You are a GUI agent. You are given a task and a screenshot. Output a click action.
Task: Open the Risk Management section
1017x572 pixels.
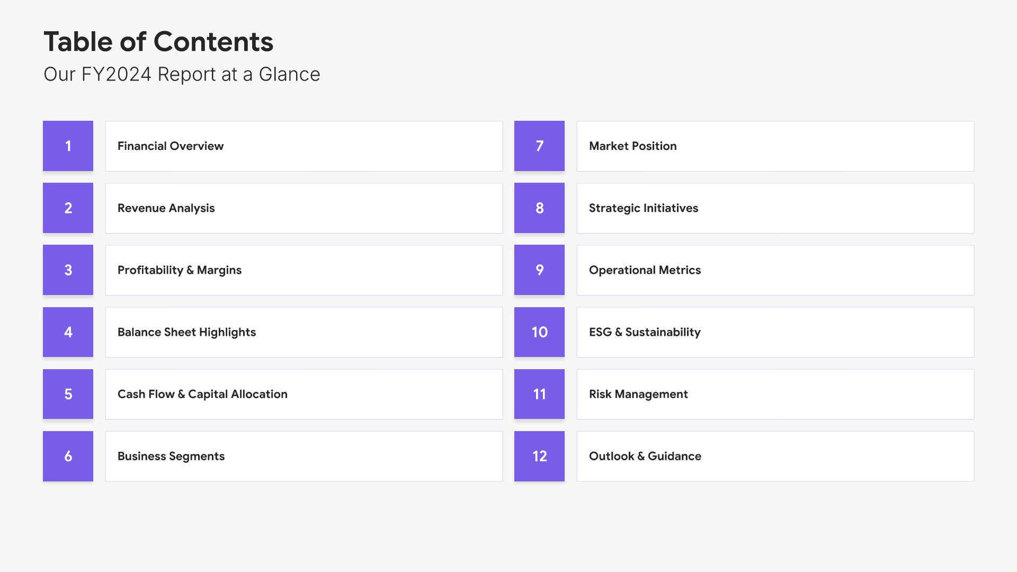(775, 394)
